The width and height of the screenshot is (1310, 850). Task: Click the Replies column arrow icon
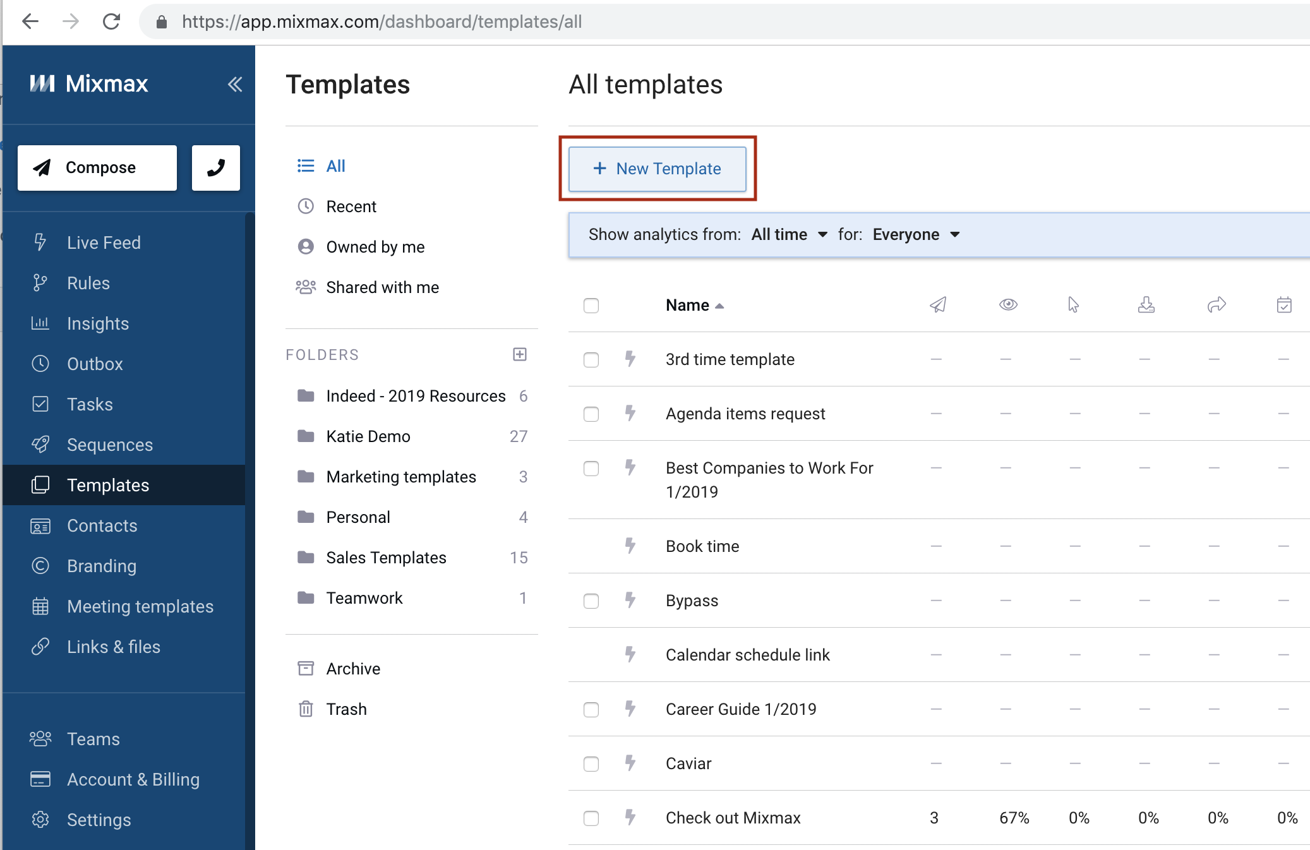pos(1217,305)
